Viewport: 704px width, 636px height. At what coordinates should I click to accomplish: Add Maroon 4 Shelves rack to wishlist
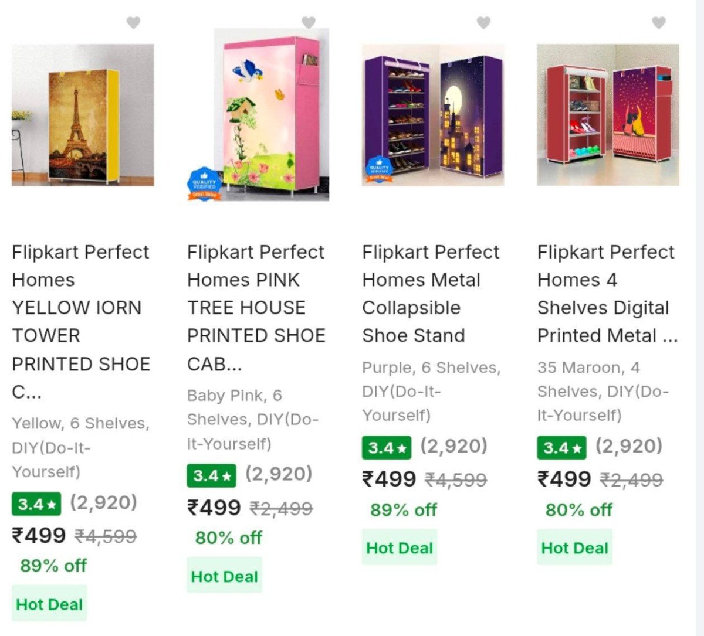click(659, 23)
